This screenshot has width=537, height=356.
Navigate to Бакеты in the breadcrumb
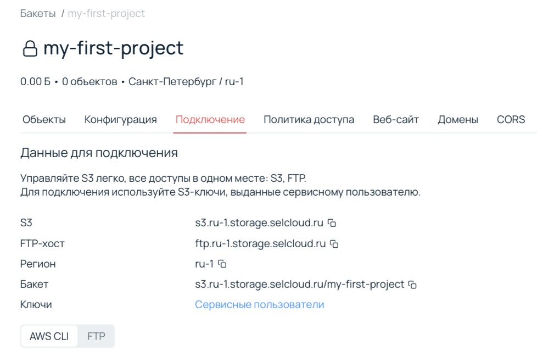tap(38, 14)
